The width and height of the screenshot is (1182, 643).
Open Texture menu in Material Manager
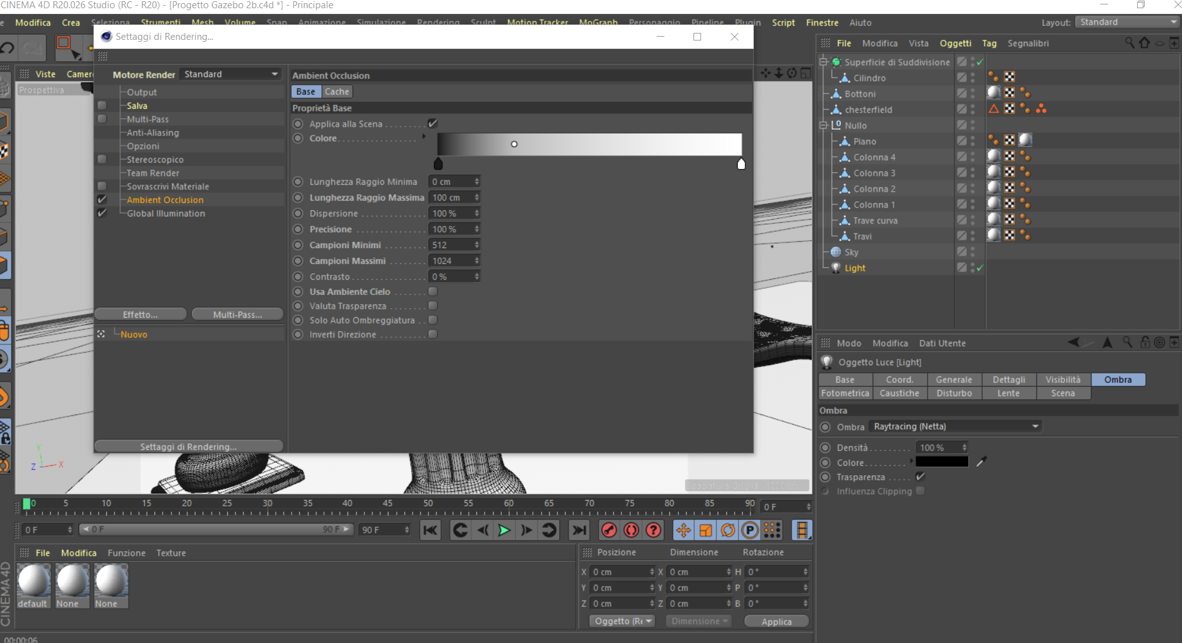(x=171, y=552)
